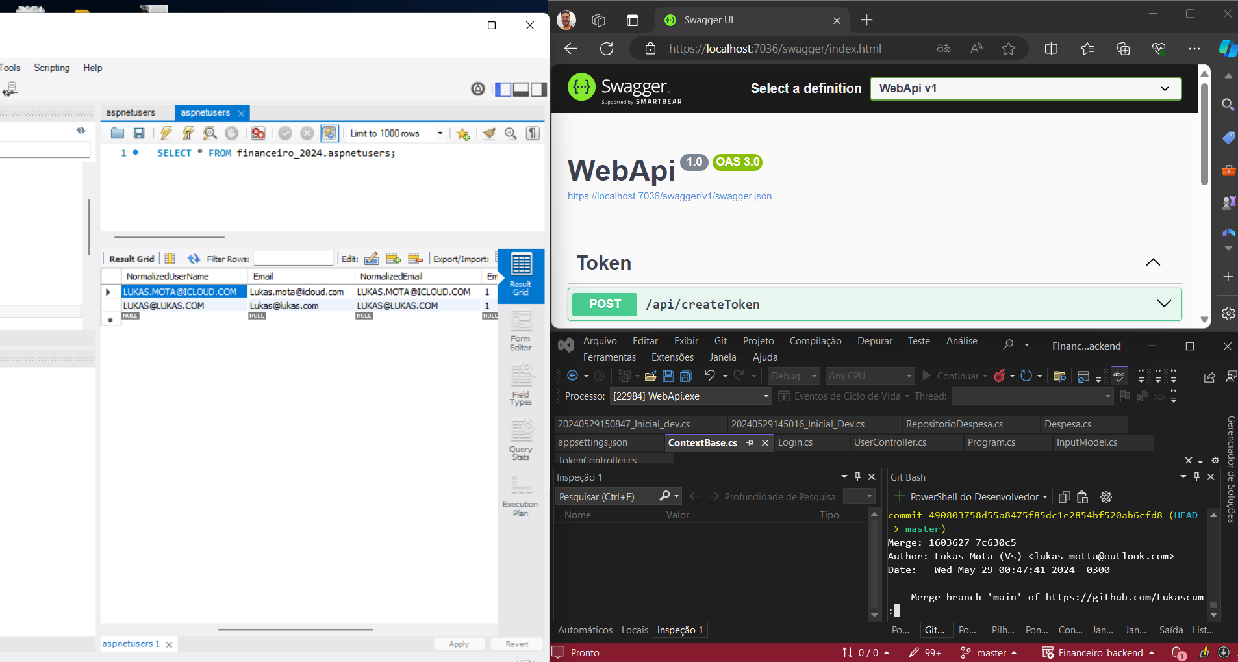Restart the debugging session

tap(1027, 376)
